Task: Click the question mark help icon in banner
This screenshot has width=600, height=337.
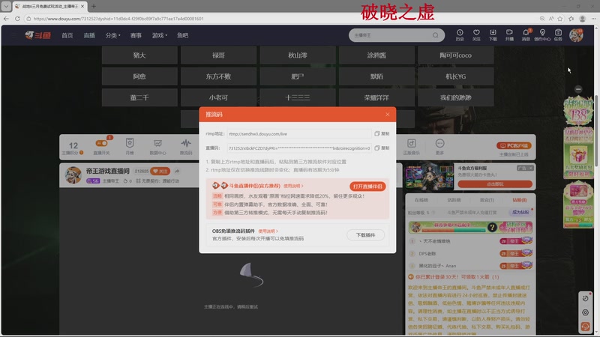Action: (492, 228)
